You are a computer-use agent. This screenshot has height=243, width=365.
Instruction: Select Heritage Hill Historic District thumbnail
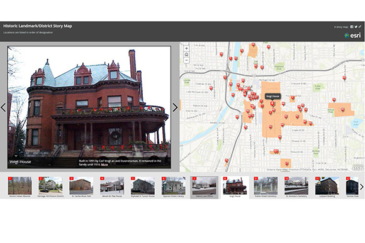(x=50, y=187)
